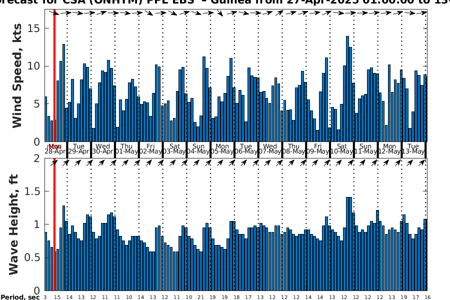Select the "Tue 13-May" date label
This screenshot has width=450, height=300.
413,149
